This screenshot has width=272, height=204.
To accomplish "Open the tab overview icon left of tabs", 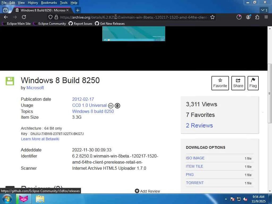I will [x=5, y=10].
